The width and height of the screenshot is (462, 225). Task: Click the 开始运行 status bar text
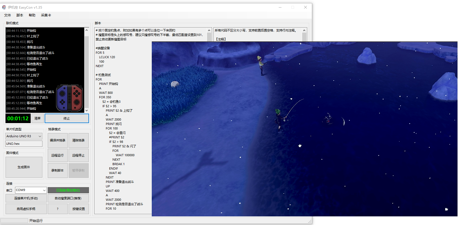pyautogui.click(x=36, y=221)
